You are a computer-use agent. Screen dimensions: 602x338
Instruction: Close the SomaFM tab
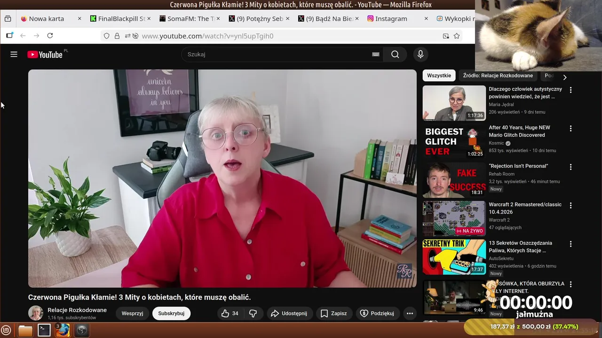pyautogui.click(x=218, y=19)
